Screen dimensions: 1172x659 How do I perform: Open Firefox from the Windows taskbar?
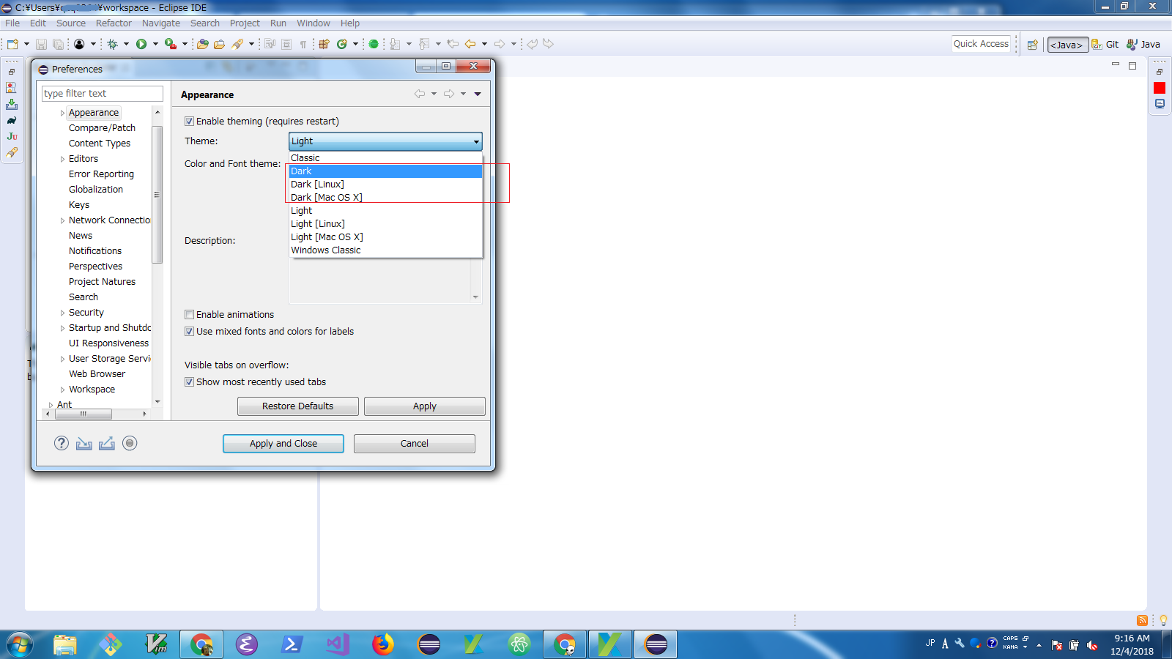pos(383,644)
